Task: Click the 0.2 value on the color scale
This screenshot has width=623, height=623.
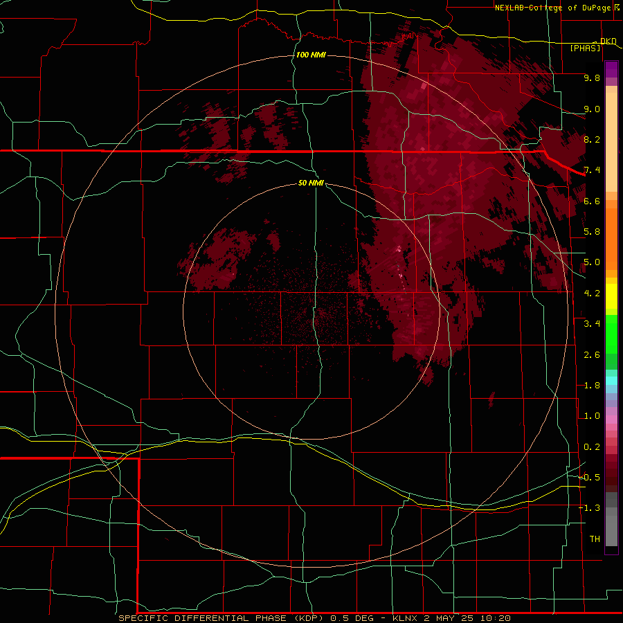Action: 592,447
